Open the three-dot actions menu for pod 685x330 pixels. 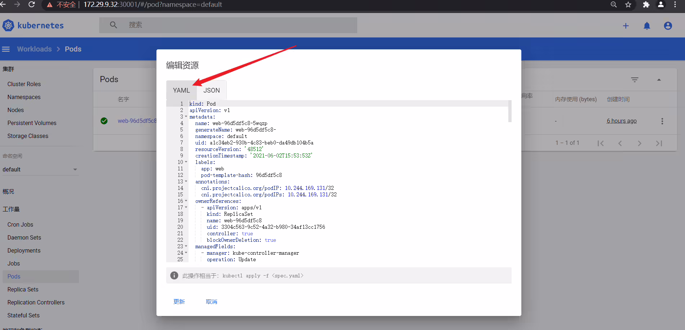(662, 121)
